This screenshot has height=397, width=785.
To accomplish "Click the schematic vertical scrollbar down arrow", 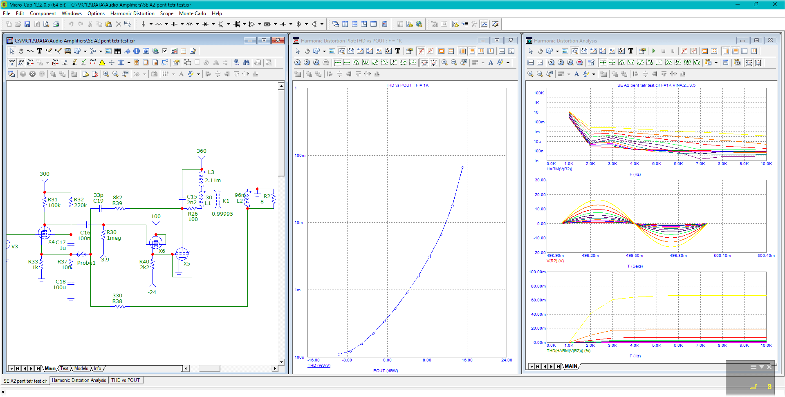I will [x=281, y=362].
